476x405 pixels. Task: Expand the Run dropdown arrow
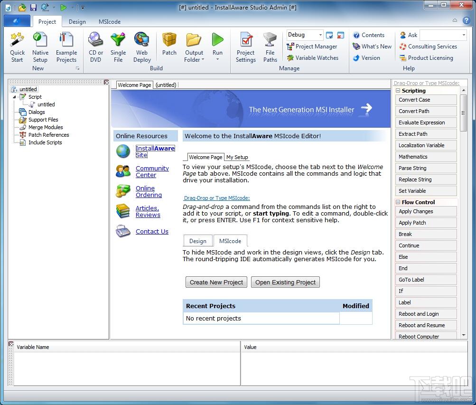(217, 59)
